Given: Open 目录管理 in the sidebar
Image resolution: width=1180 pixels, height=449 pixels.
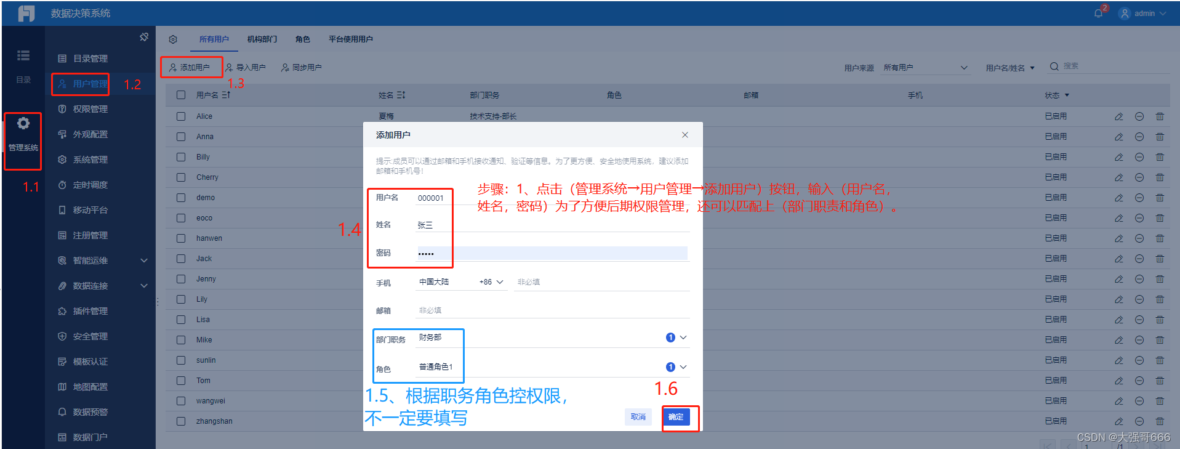Looking at the screenshot, I should (90, 59).
